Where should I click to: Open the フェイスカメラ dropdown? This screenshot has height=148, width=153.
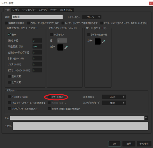coord(114,97)
